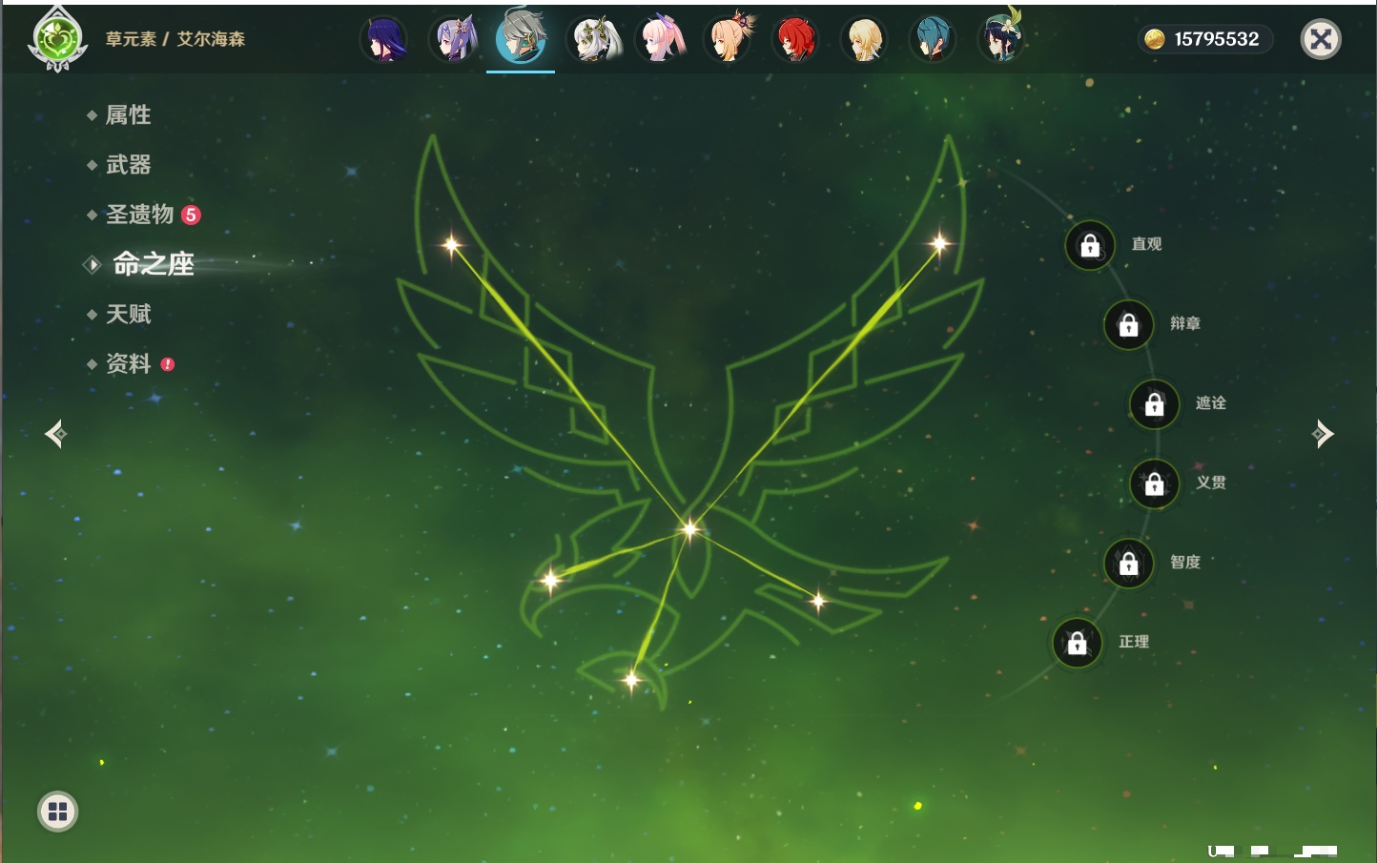The width and height of the screenshot is (1377, 863).
Task: Open the locked 直观 constellation node
Action: click(1090, 245)
